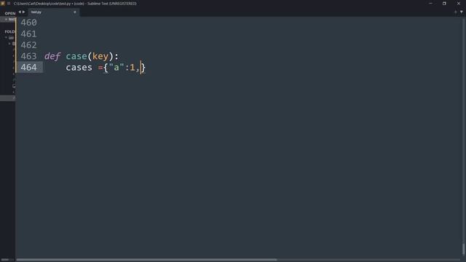This screenshot has height=262, width=466.
Task: Expand the nested subfolder in sidebar
Action: (x=9, y=44)
